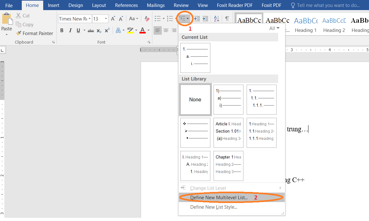Choose Define New List Style

[x=231, y=207]
